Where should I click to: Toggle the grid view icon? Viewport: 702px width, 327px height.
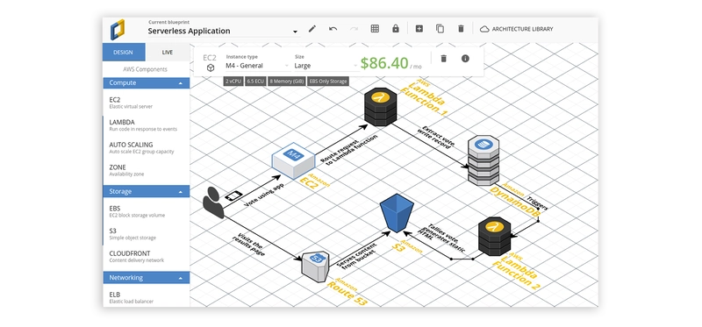tap(375, 29)
